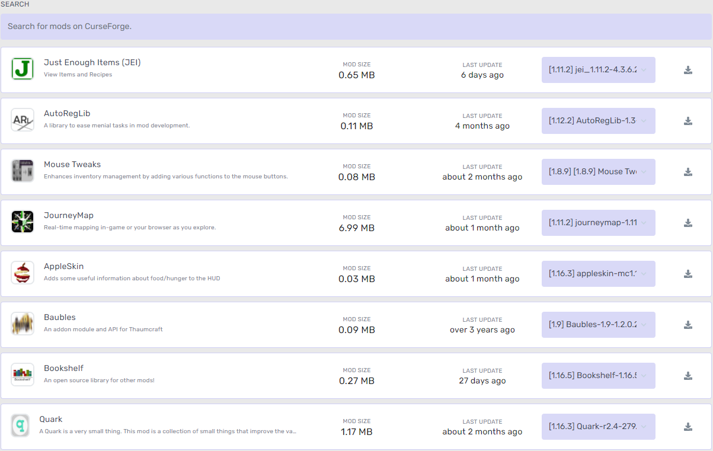The width and height of the screenshot is (713, 451).
Task: Click the '27 days ago' update text
Action: 482,381
